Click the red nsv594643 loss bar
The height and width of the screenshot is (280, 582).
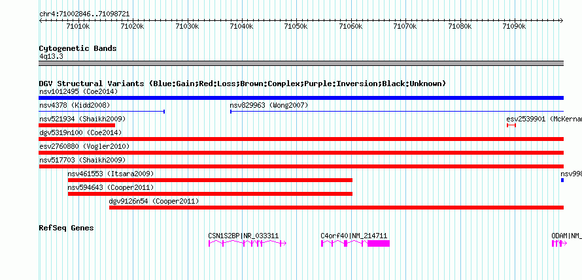pos(210,194)
